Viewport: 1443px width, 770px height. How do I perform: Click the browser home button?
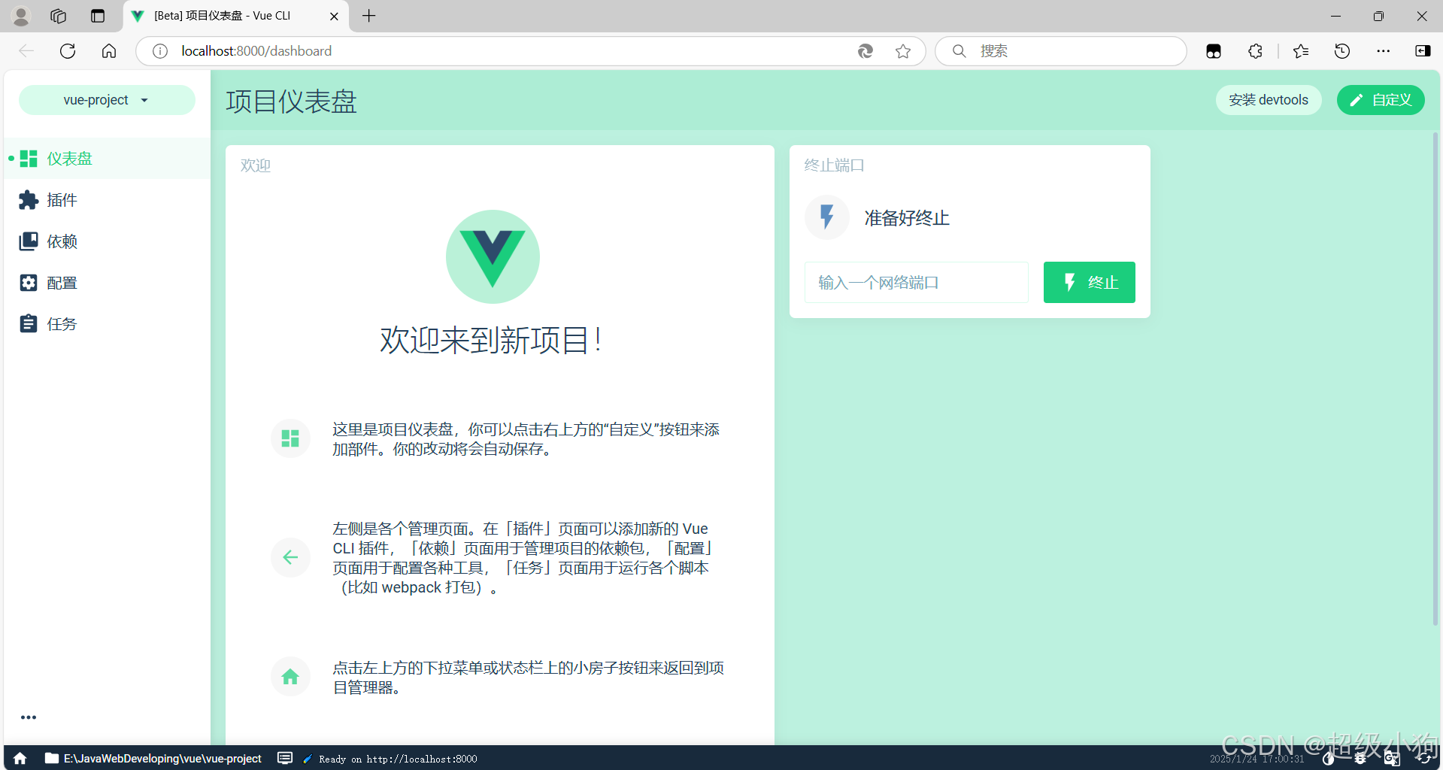tap(109, 51)
